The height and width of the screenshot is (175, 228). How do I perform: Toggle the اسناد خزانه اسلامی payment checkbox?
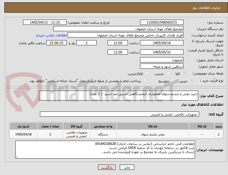145,80
